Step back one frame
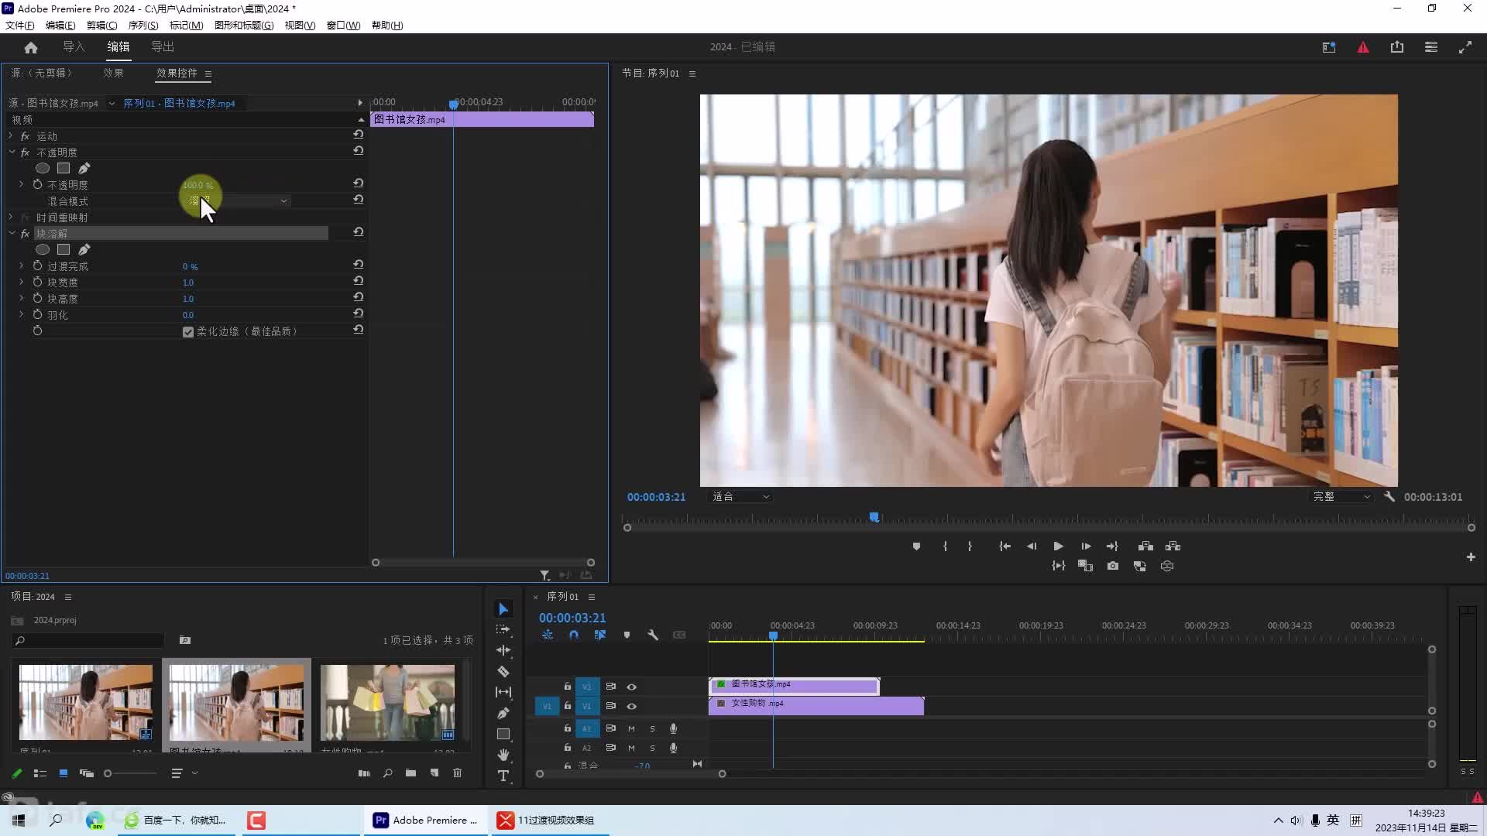 pyautogui.click(x=1032, y=546)
